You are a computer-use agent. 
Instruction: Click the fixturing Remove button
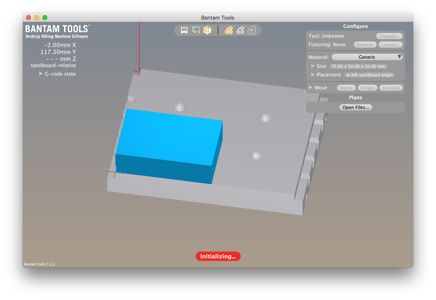(x=365, y=45)
